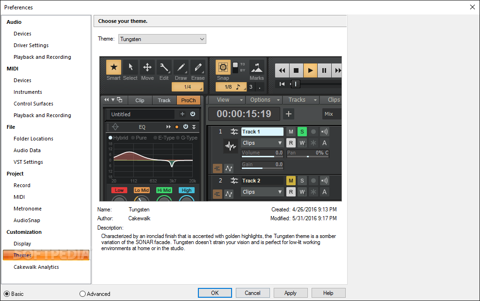Click the plus icon beside Untitled
This screenshot has height=301, width=480.
(182, 114)
